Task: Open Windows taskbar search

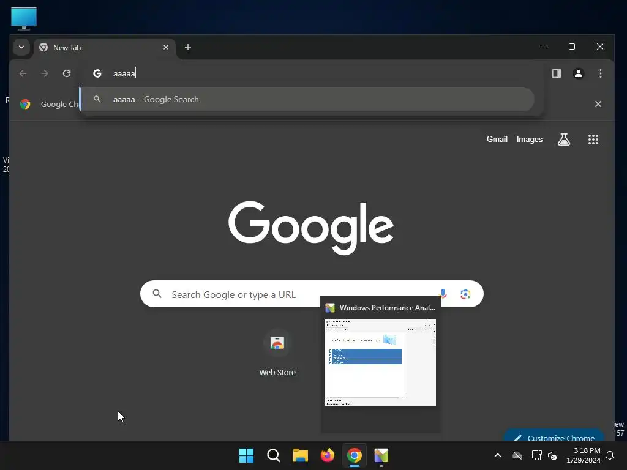Action: coord(274,455)
